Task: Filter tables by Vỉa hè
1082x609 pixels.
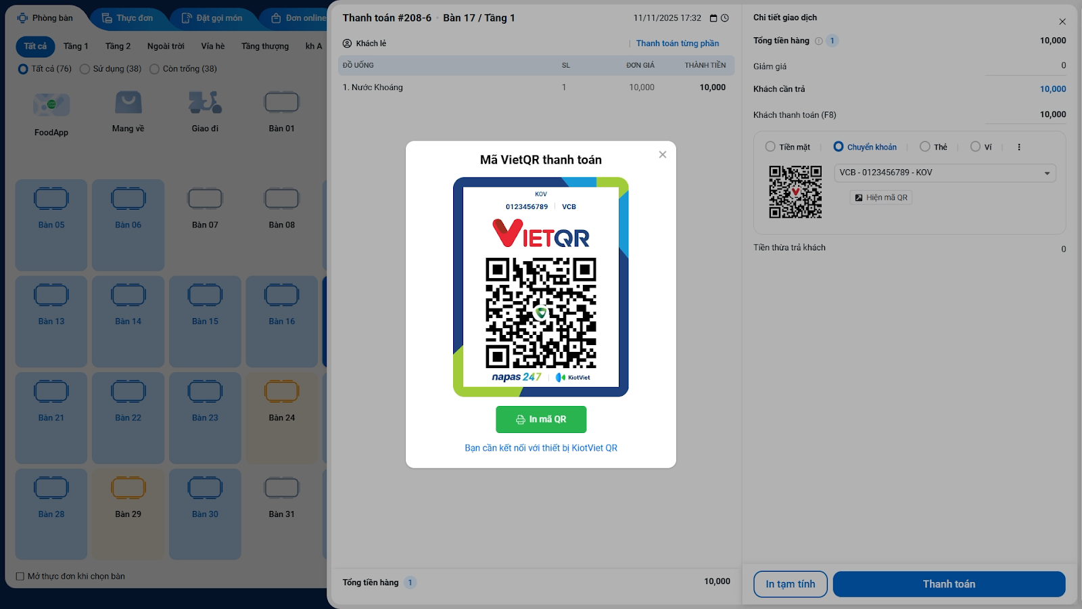Action: [212, 46]
